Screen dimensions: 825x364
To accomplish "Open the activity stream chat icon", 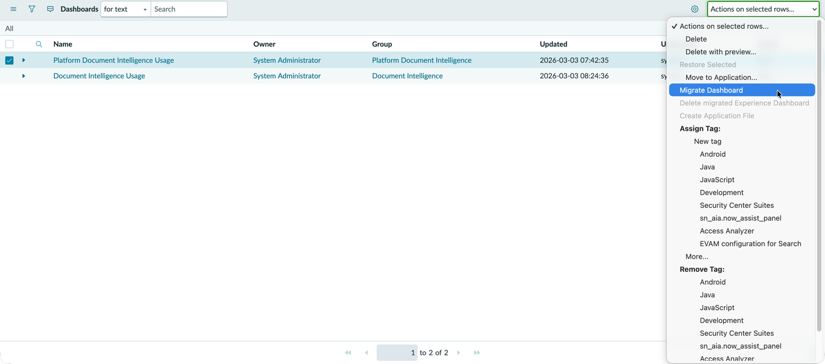I will tap(50, 9).
